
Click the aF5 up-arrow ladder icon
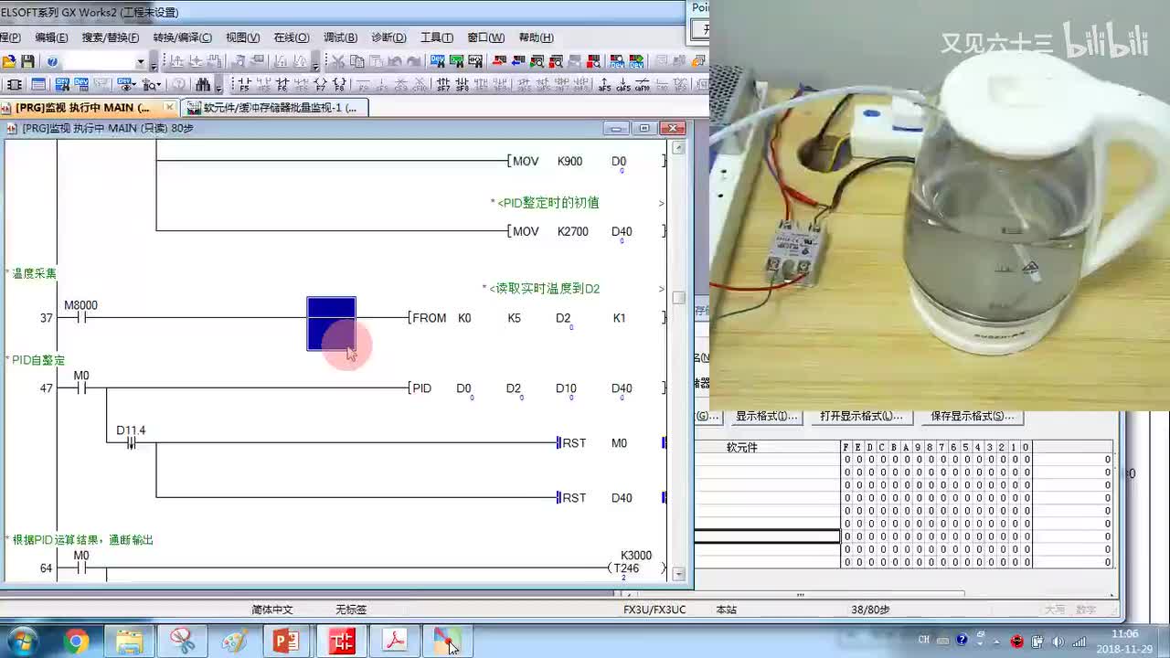point(604,85)
